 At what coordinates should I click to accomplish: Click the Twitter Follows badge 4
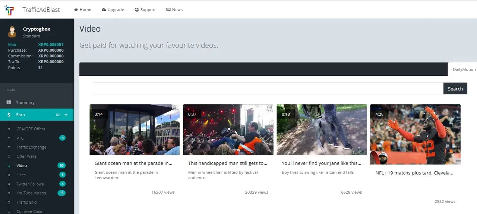[x=63, y=184]
